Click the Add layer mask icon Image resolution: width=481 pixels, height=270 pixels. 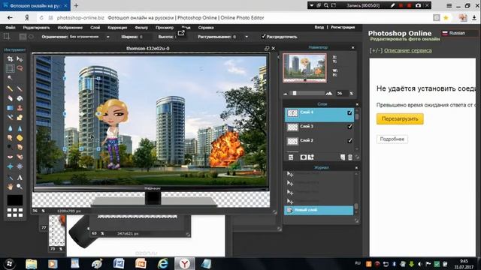304,157
